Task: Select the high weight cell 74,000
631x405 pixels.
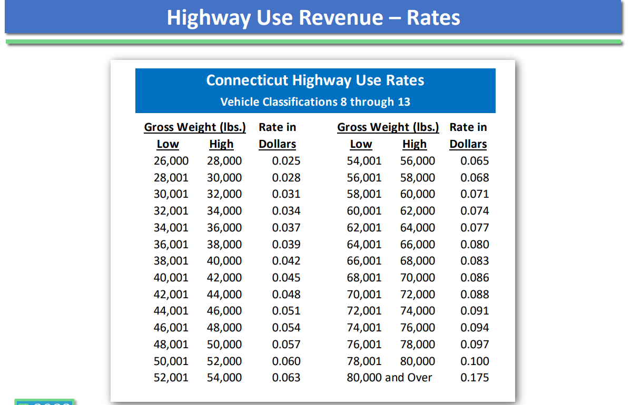Action: coord(418,311)
